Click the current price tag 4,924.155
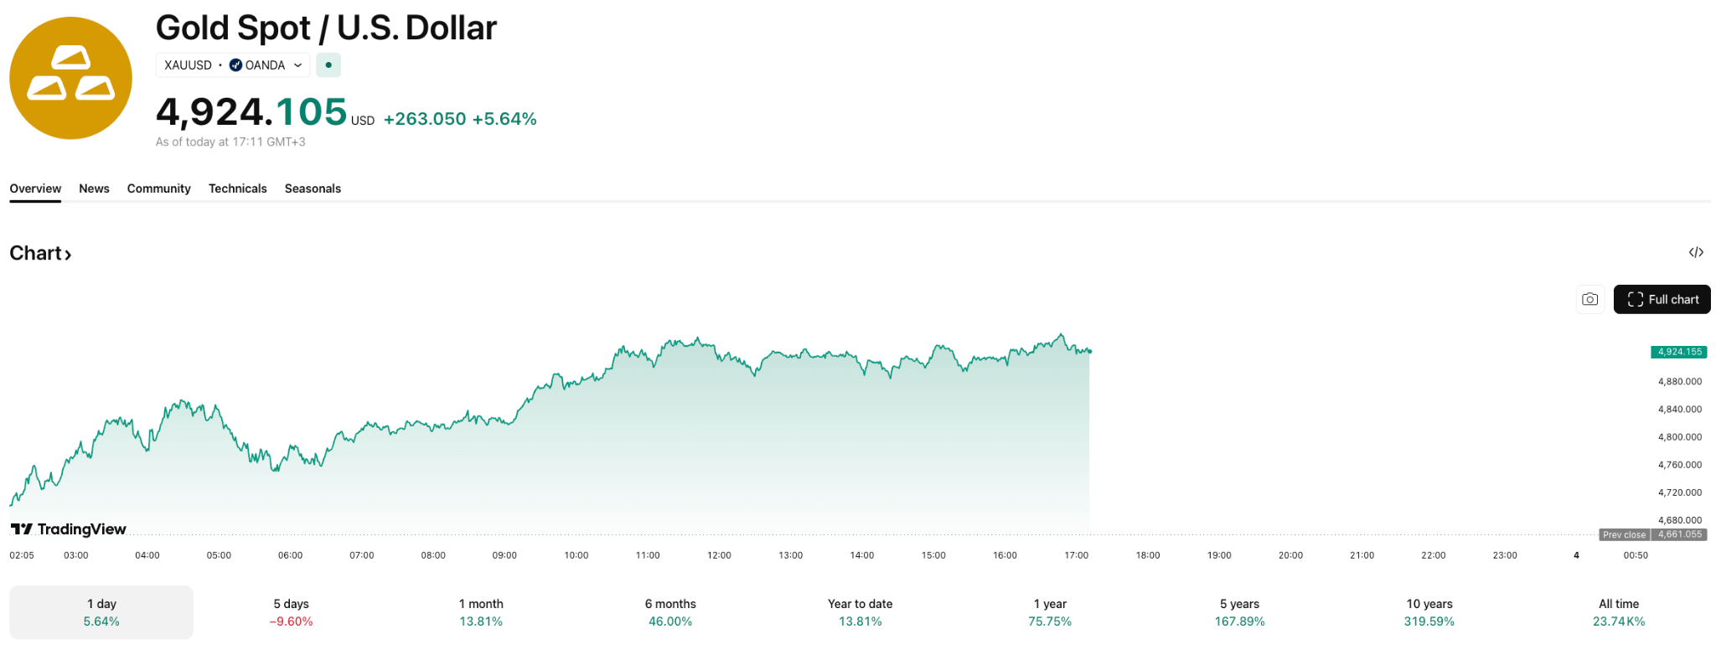 point(1679,352)
